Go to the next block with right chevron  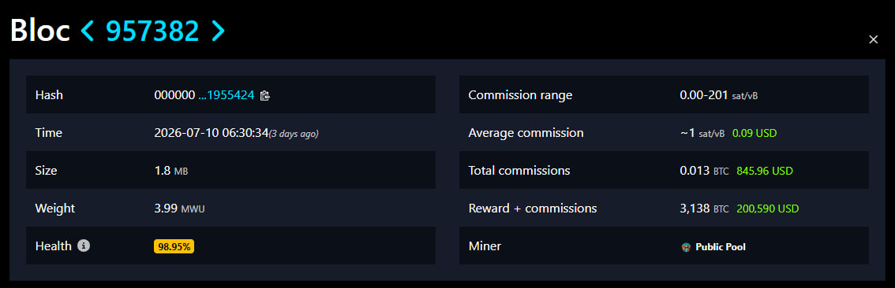[218, 31]
